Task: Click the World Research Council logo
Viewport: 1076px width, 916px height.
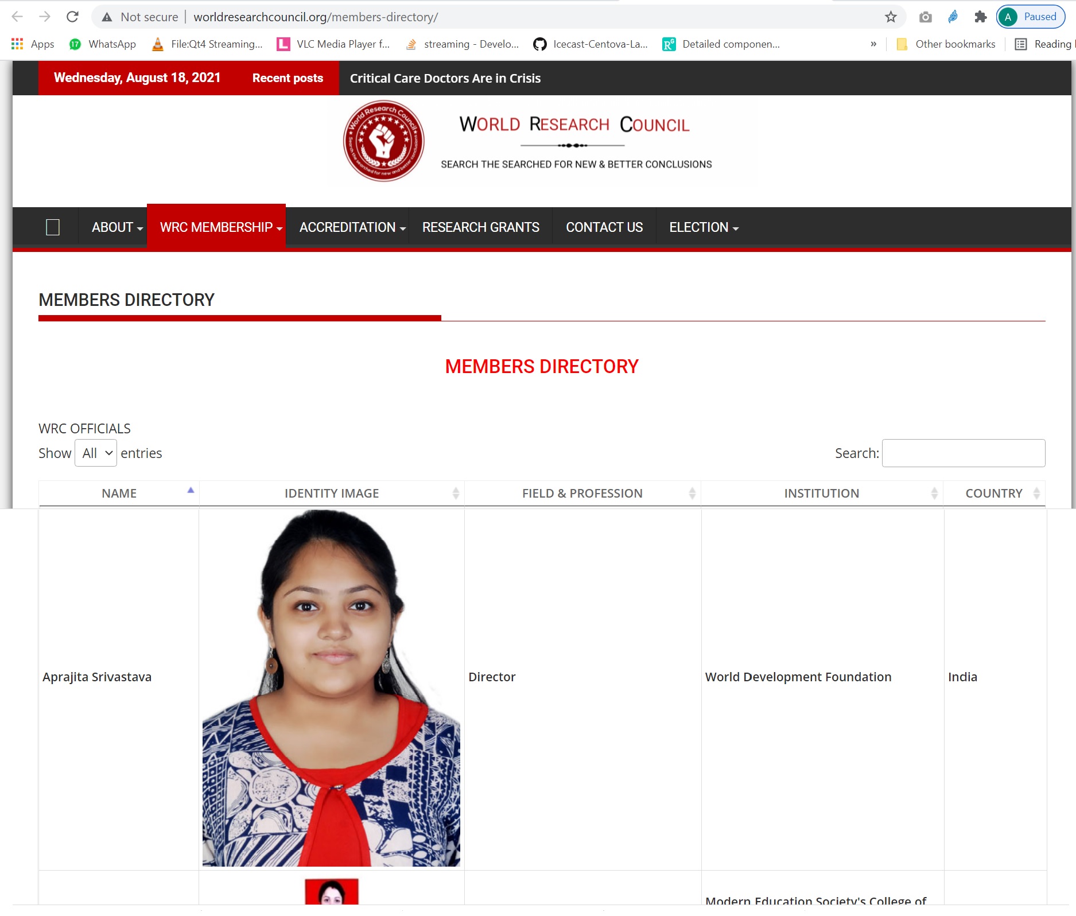Action: coord(383,141)
